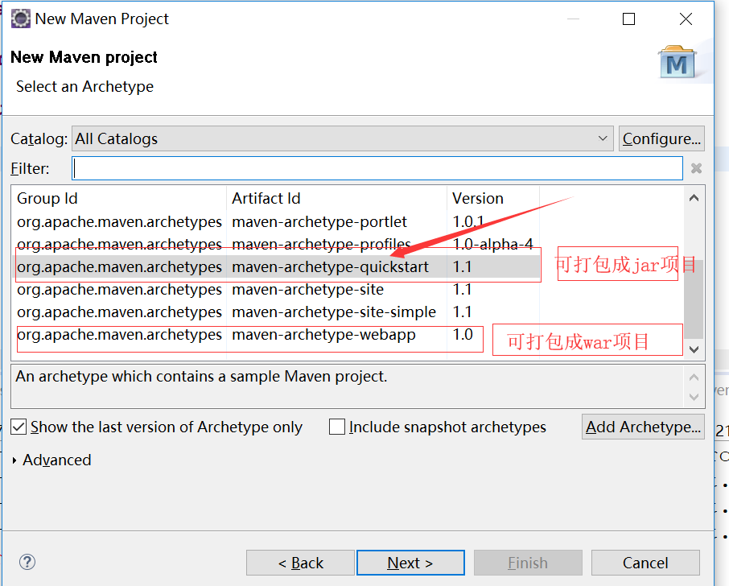Select the maven-archetype-quickstart row
Screen dimensions: 729x586
pyautogui.click(x=330, y=266)
